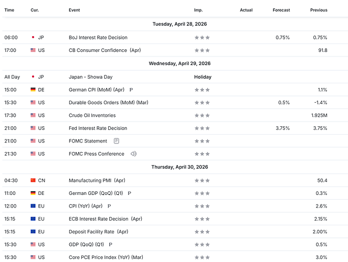
Task: Click the preliminary P marker beside CPI (YoY)
Action: (109, 206)
